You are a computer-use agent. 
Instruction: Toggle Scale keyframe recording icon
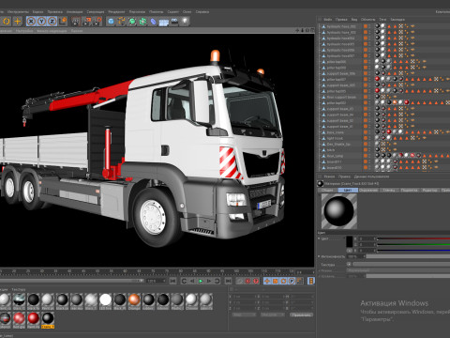coord(276,281)
